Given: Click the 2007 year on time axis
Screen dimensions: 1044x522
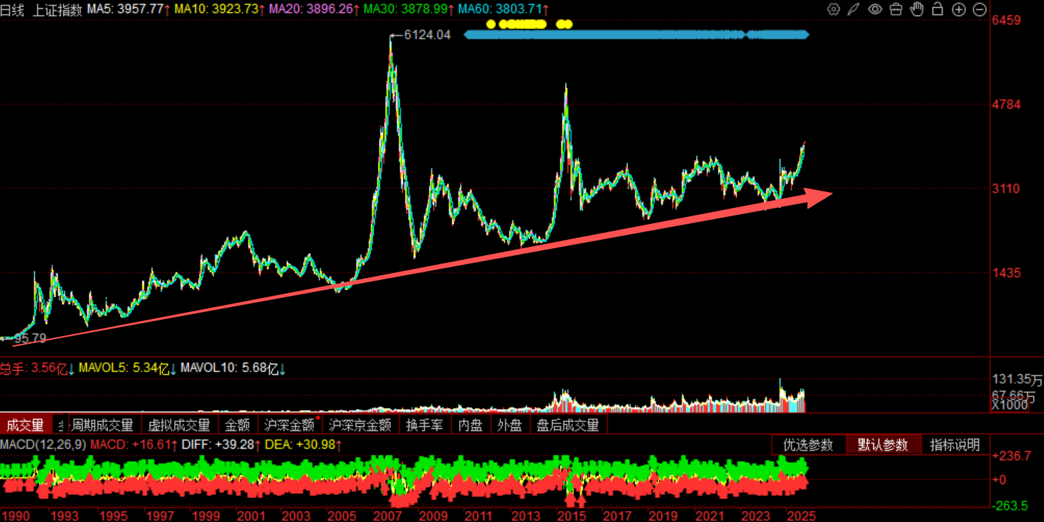Looking at the screenshot, I should coord(387,516).
